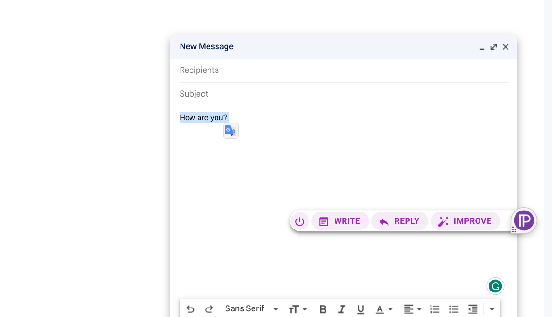This screenshot has height=317, width=552.
Task: Toggle underline formatting
Action: (361, 309)
